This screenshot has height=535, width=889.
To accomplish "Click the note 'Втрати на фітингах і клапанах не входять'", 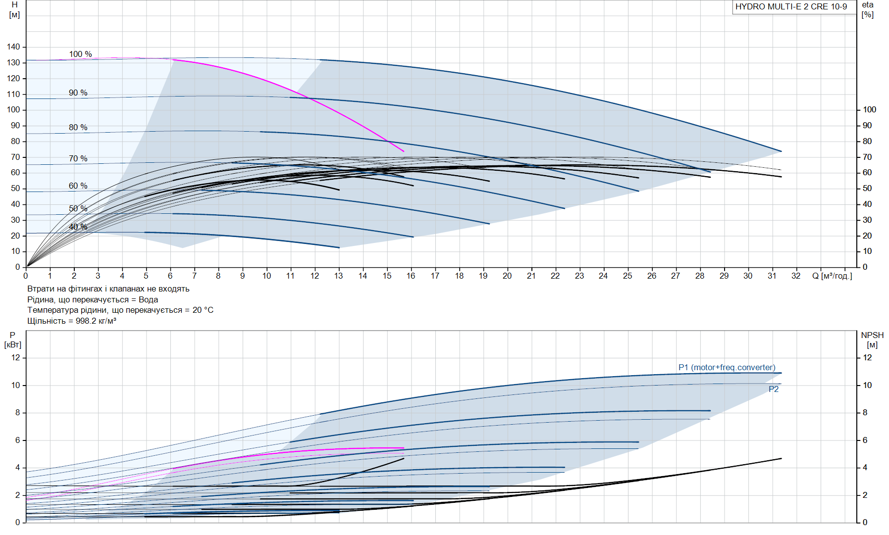I will (108, 289).
